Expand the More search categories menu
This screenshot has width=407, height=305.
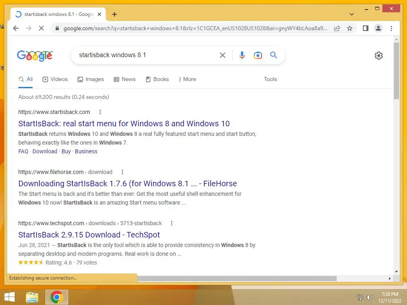point(188,79)
